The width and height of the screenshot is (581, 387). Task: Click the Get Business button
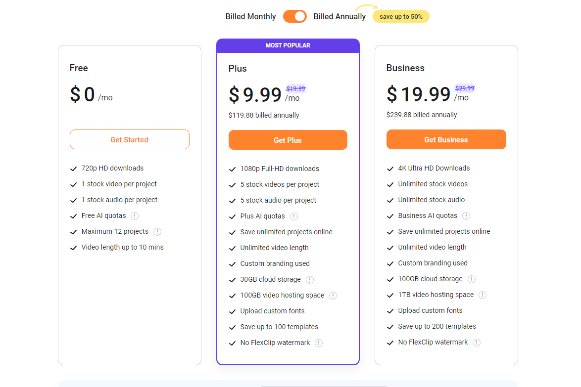click(446, 139)
